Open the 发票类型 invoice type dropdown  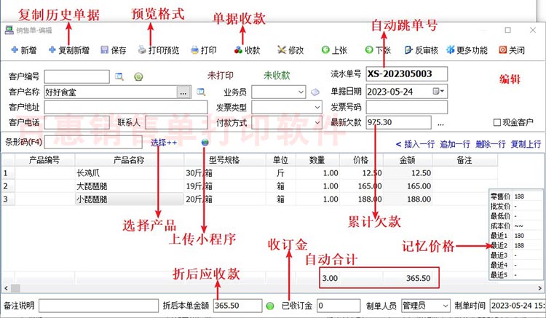317,107
